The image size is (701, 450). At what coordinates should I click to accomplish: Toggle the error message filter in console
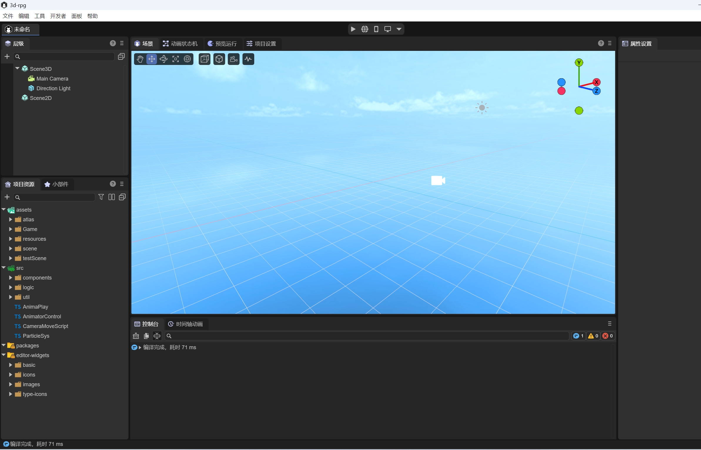tap(608, 336)
